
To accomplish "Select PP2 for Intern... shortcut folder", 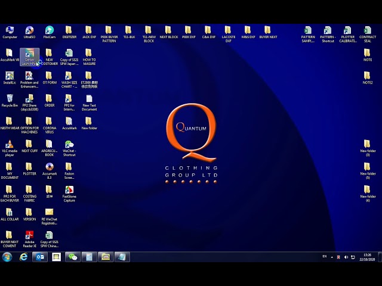I will (69, 102).
